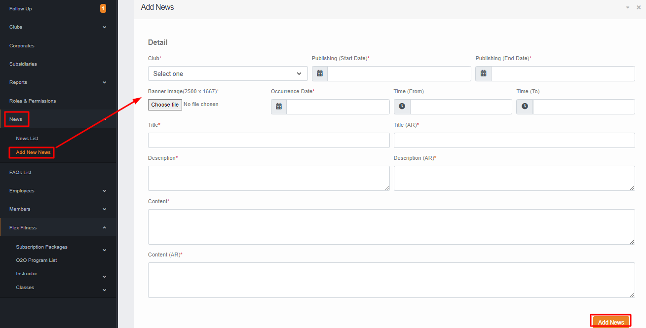The height and width of the screenshot is (328, 646).
Task: Click calendar icon for Publishing Start Date
Action: 320,73
